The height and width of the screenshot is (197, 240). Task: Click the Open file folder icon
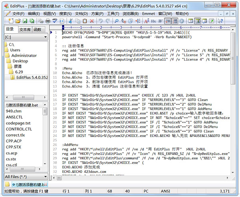click(18, 21)
